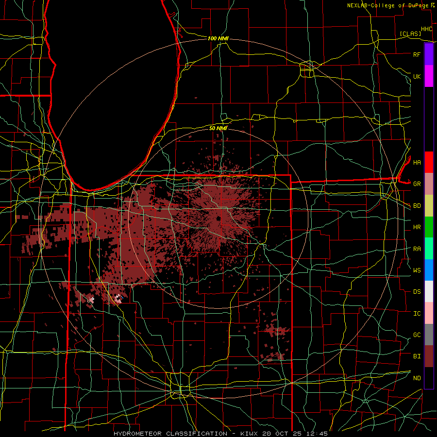
Task: Click the GR legend label
Action: coord(417,184)
